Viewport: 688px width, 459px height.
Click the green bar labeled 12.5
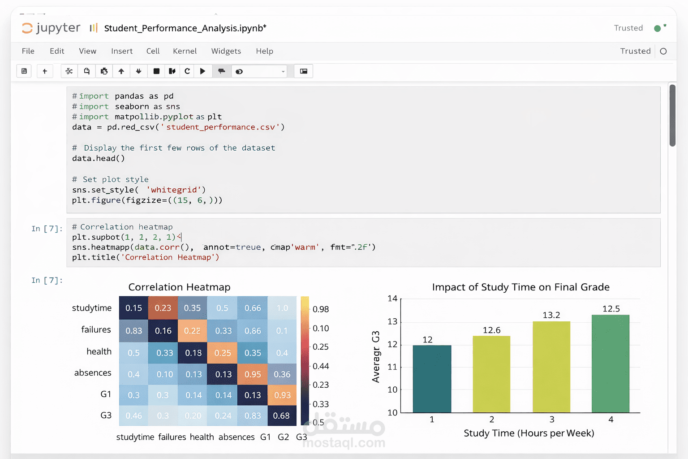(x=611, y=364)
